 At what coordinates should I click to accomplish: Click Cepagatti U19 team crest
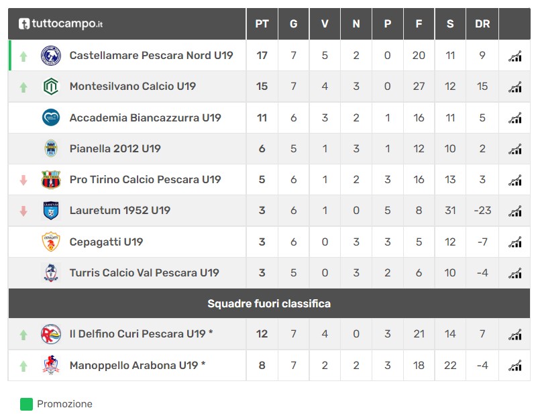pyautogui.click(x=51, y=242)
